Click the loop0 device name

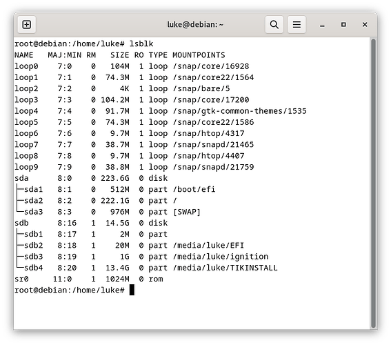(26, 66)
